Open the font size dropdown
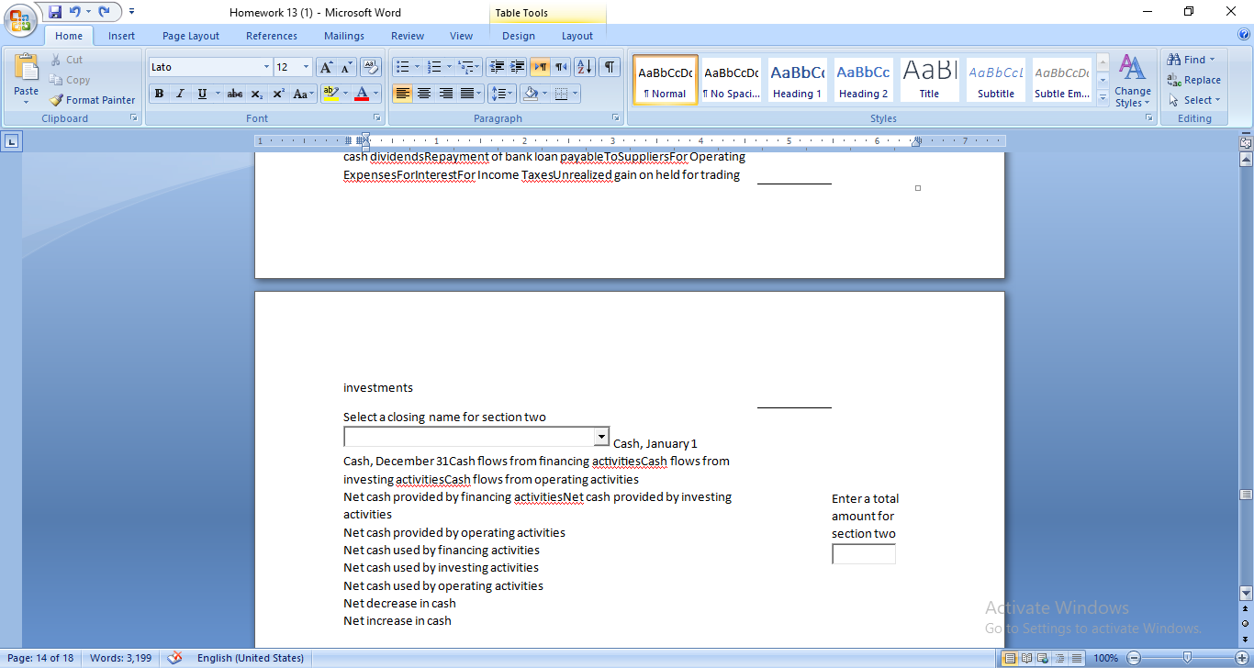 point(307,66)
